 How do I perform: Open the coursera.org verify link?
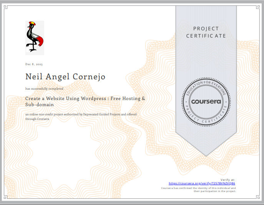click(202, 184)
